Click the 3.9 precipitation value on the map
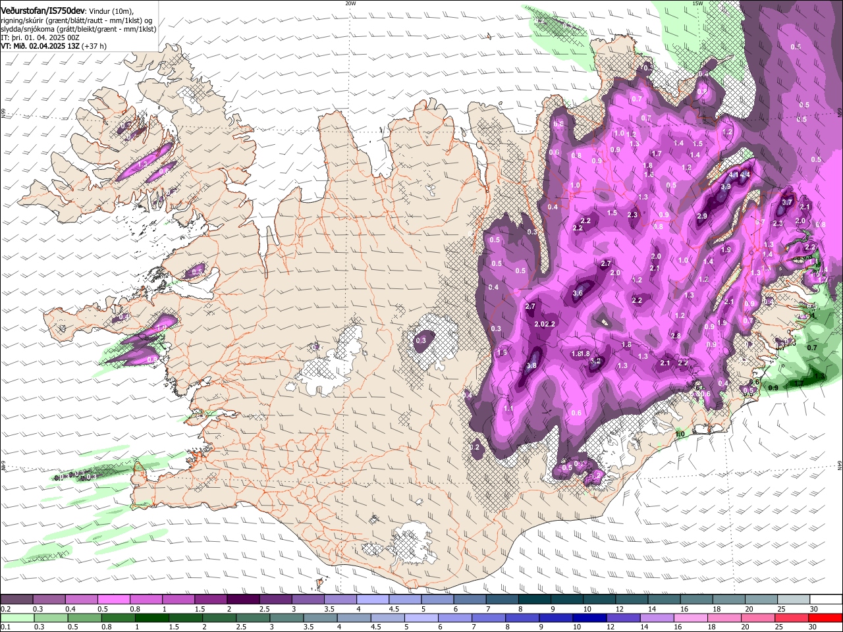The image size is (843, 632). 725,186
